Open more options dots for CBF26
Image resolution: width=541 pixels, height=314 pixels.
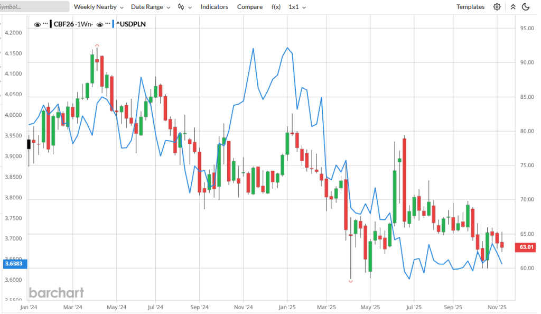45,24
